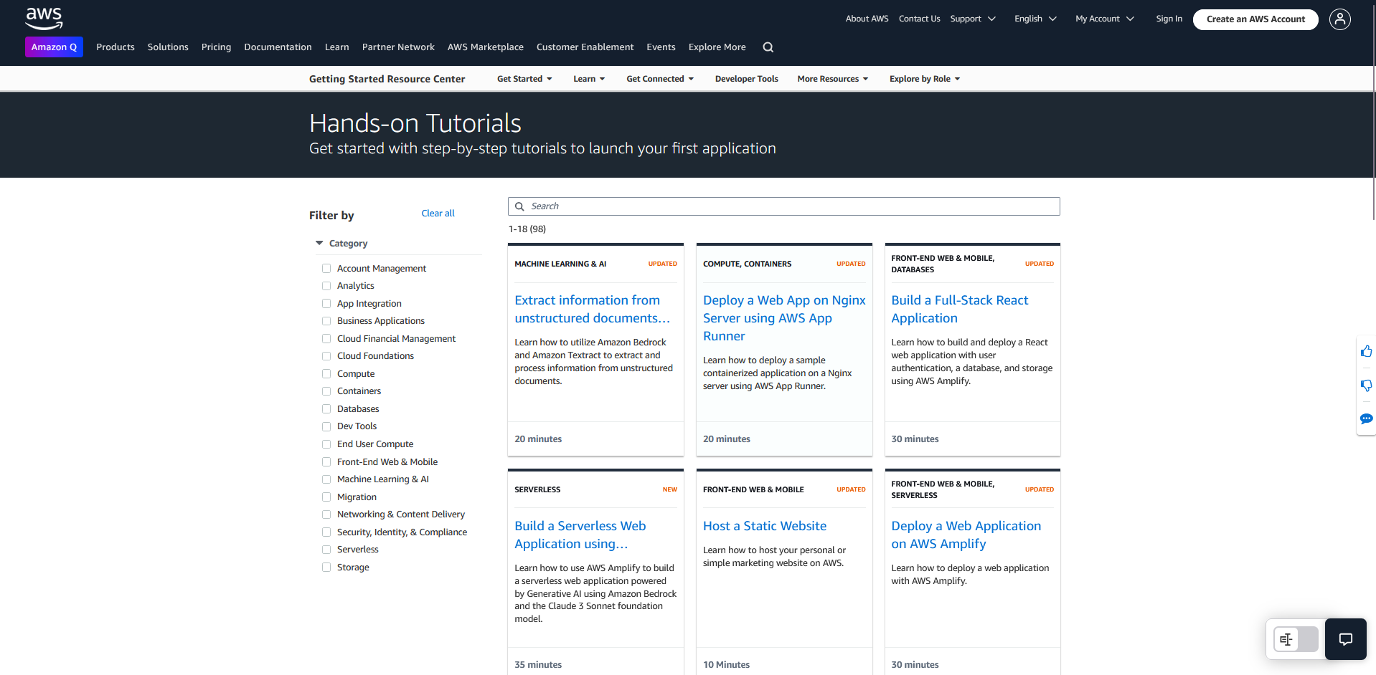1376x675 pixels.
Task: Click the Sign In link
Action: coord(1169,19)
